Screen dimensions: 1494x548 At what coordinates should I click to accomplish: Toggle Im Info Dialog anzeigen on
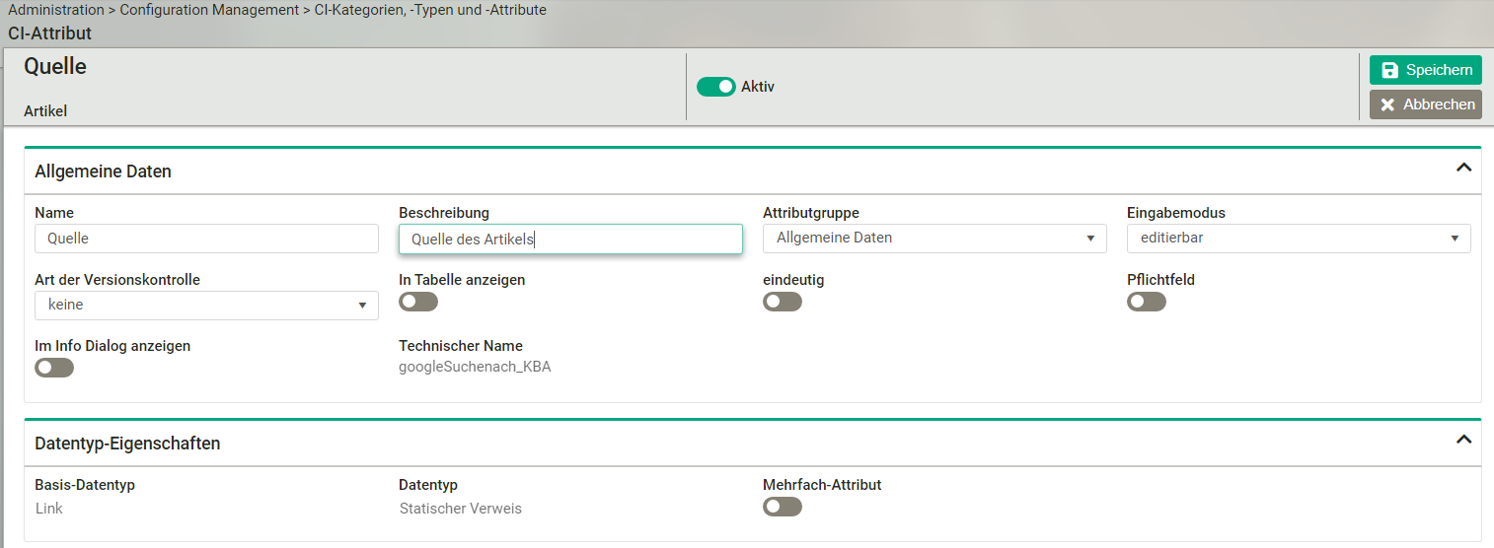click(53, 368)
